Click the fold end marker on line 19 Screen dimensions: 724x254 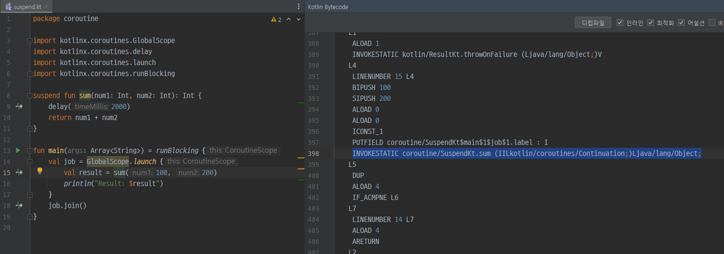[x=30, y=217]
